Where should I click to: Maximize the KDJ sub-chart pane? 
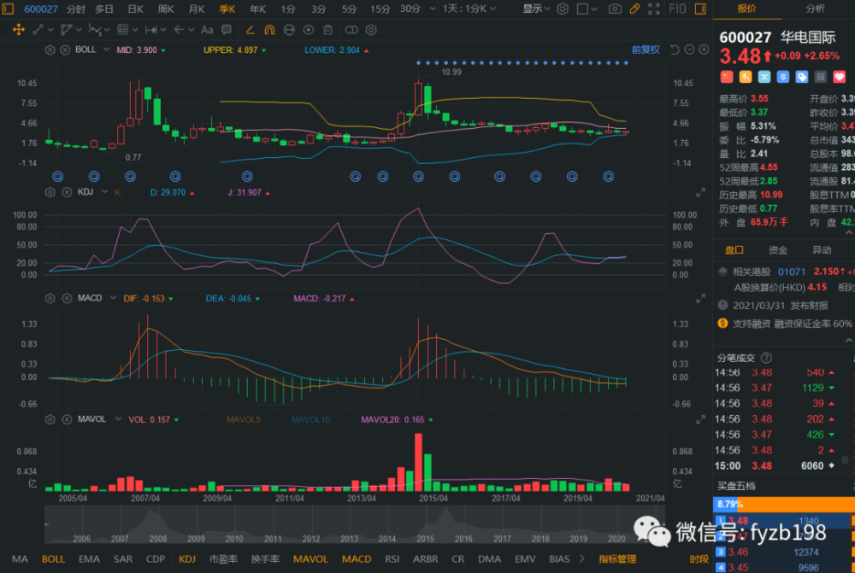[x=701, y=193]
